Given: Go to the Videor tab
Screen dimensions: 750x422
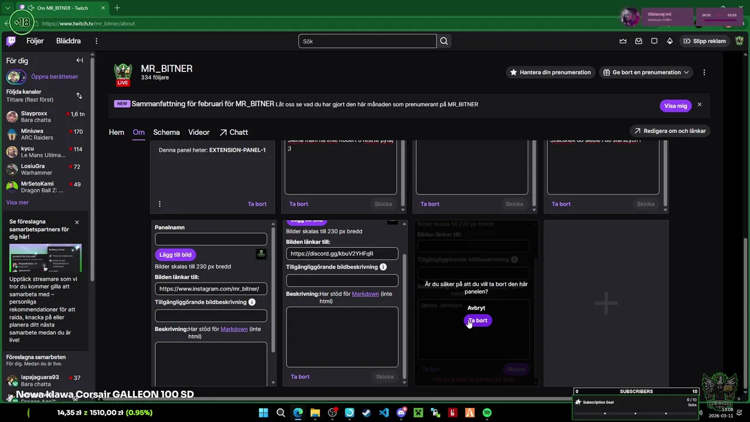Looking at the screenshot, I should coord(199,132).
